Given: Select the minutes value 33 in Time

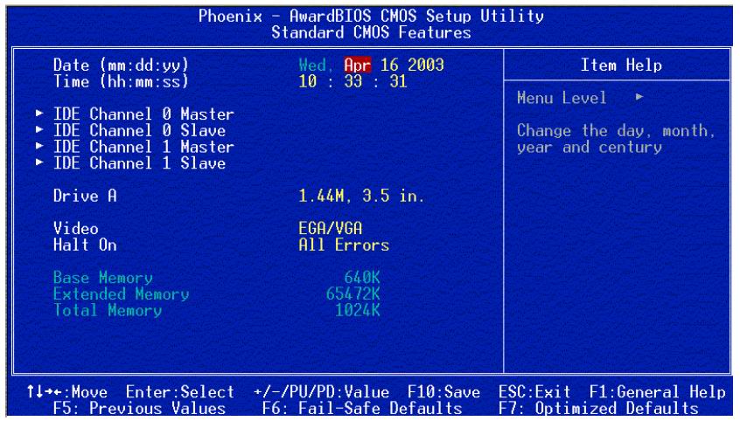Looking at the screenshot, I should [353, 81].
